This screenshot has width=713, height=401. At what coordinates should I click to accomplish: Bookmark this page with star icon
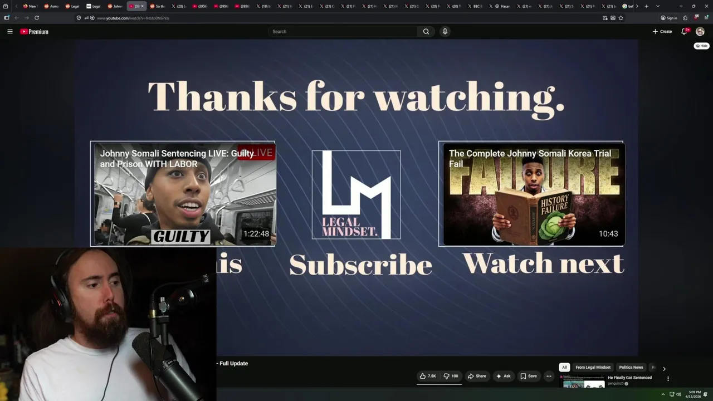(621, 18)
